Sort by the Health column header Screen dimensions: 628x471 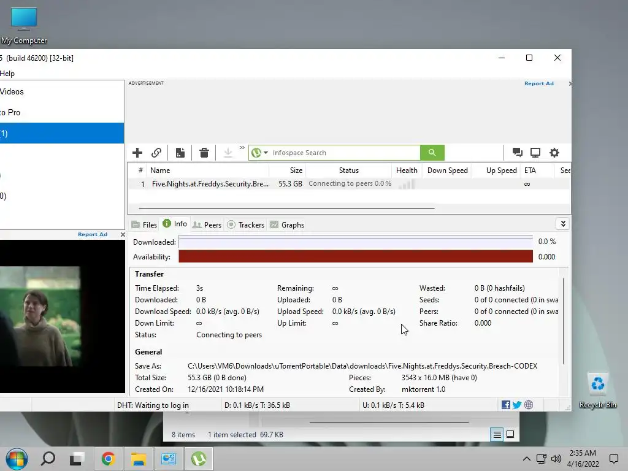tap(407, 170)
